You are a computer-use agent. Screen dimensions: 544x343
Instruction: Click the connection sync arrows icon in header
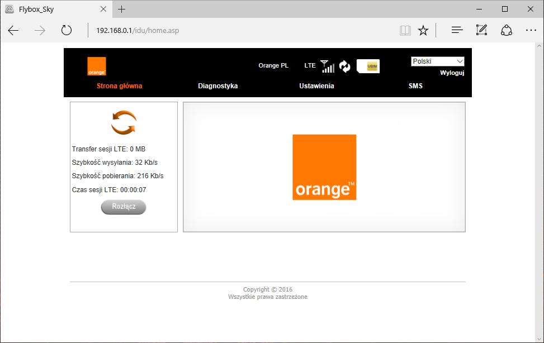pyautogui.click(x=344, y=66)
